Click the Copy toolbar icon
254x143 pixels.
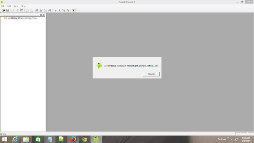[17, 10]
